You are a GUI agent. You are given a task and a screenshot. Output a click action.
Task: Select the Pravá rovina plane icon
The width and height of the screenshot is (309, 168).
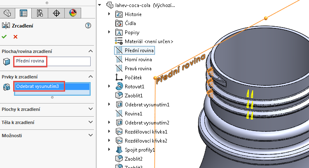point(119,68)
